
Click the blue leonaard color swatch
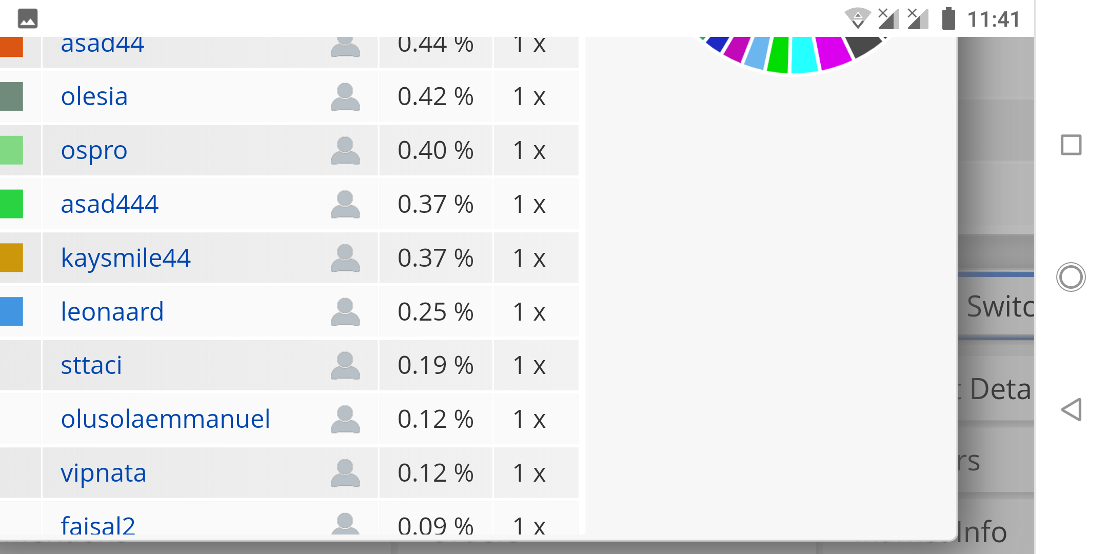pyautogui.click(x=11, y=311)
